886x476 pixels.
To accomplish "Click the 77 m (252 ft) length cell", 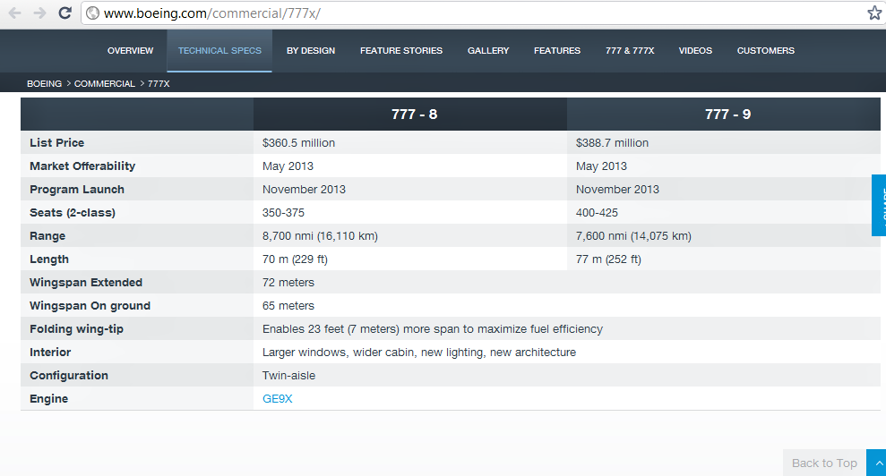I will tap(608, 259).
